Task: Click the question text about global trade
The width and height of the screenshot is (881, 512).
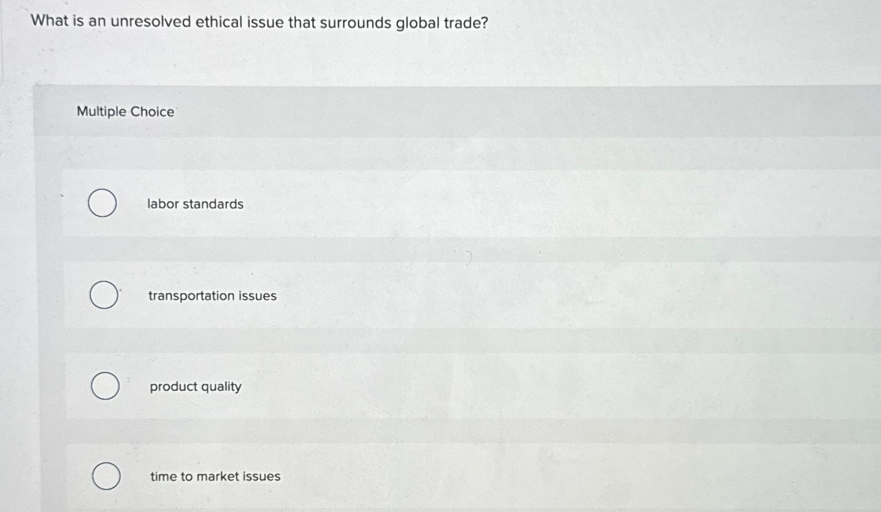Action: [259, 23]
